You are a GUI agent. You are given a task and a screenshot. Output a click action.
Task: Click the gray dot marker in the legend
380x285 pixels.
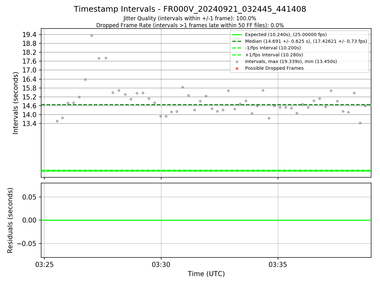tap(237, 62)
